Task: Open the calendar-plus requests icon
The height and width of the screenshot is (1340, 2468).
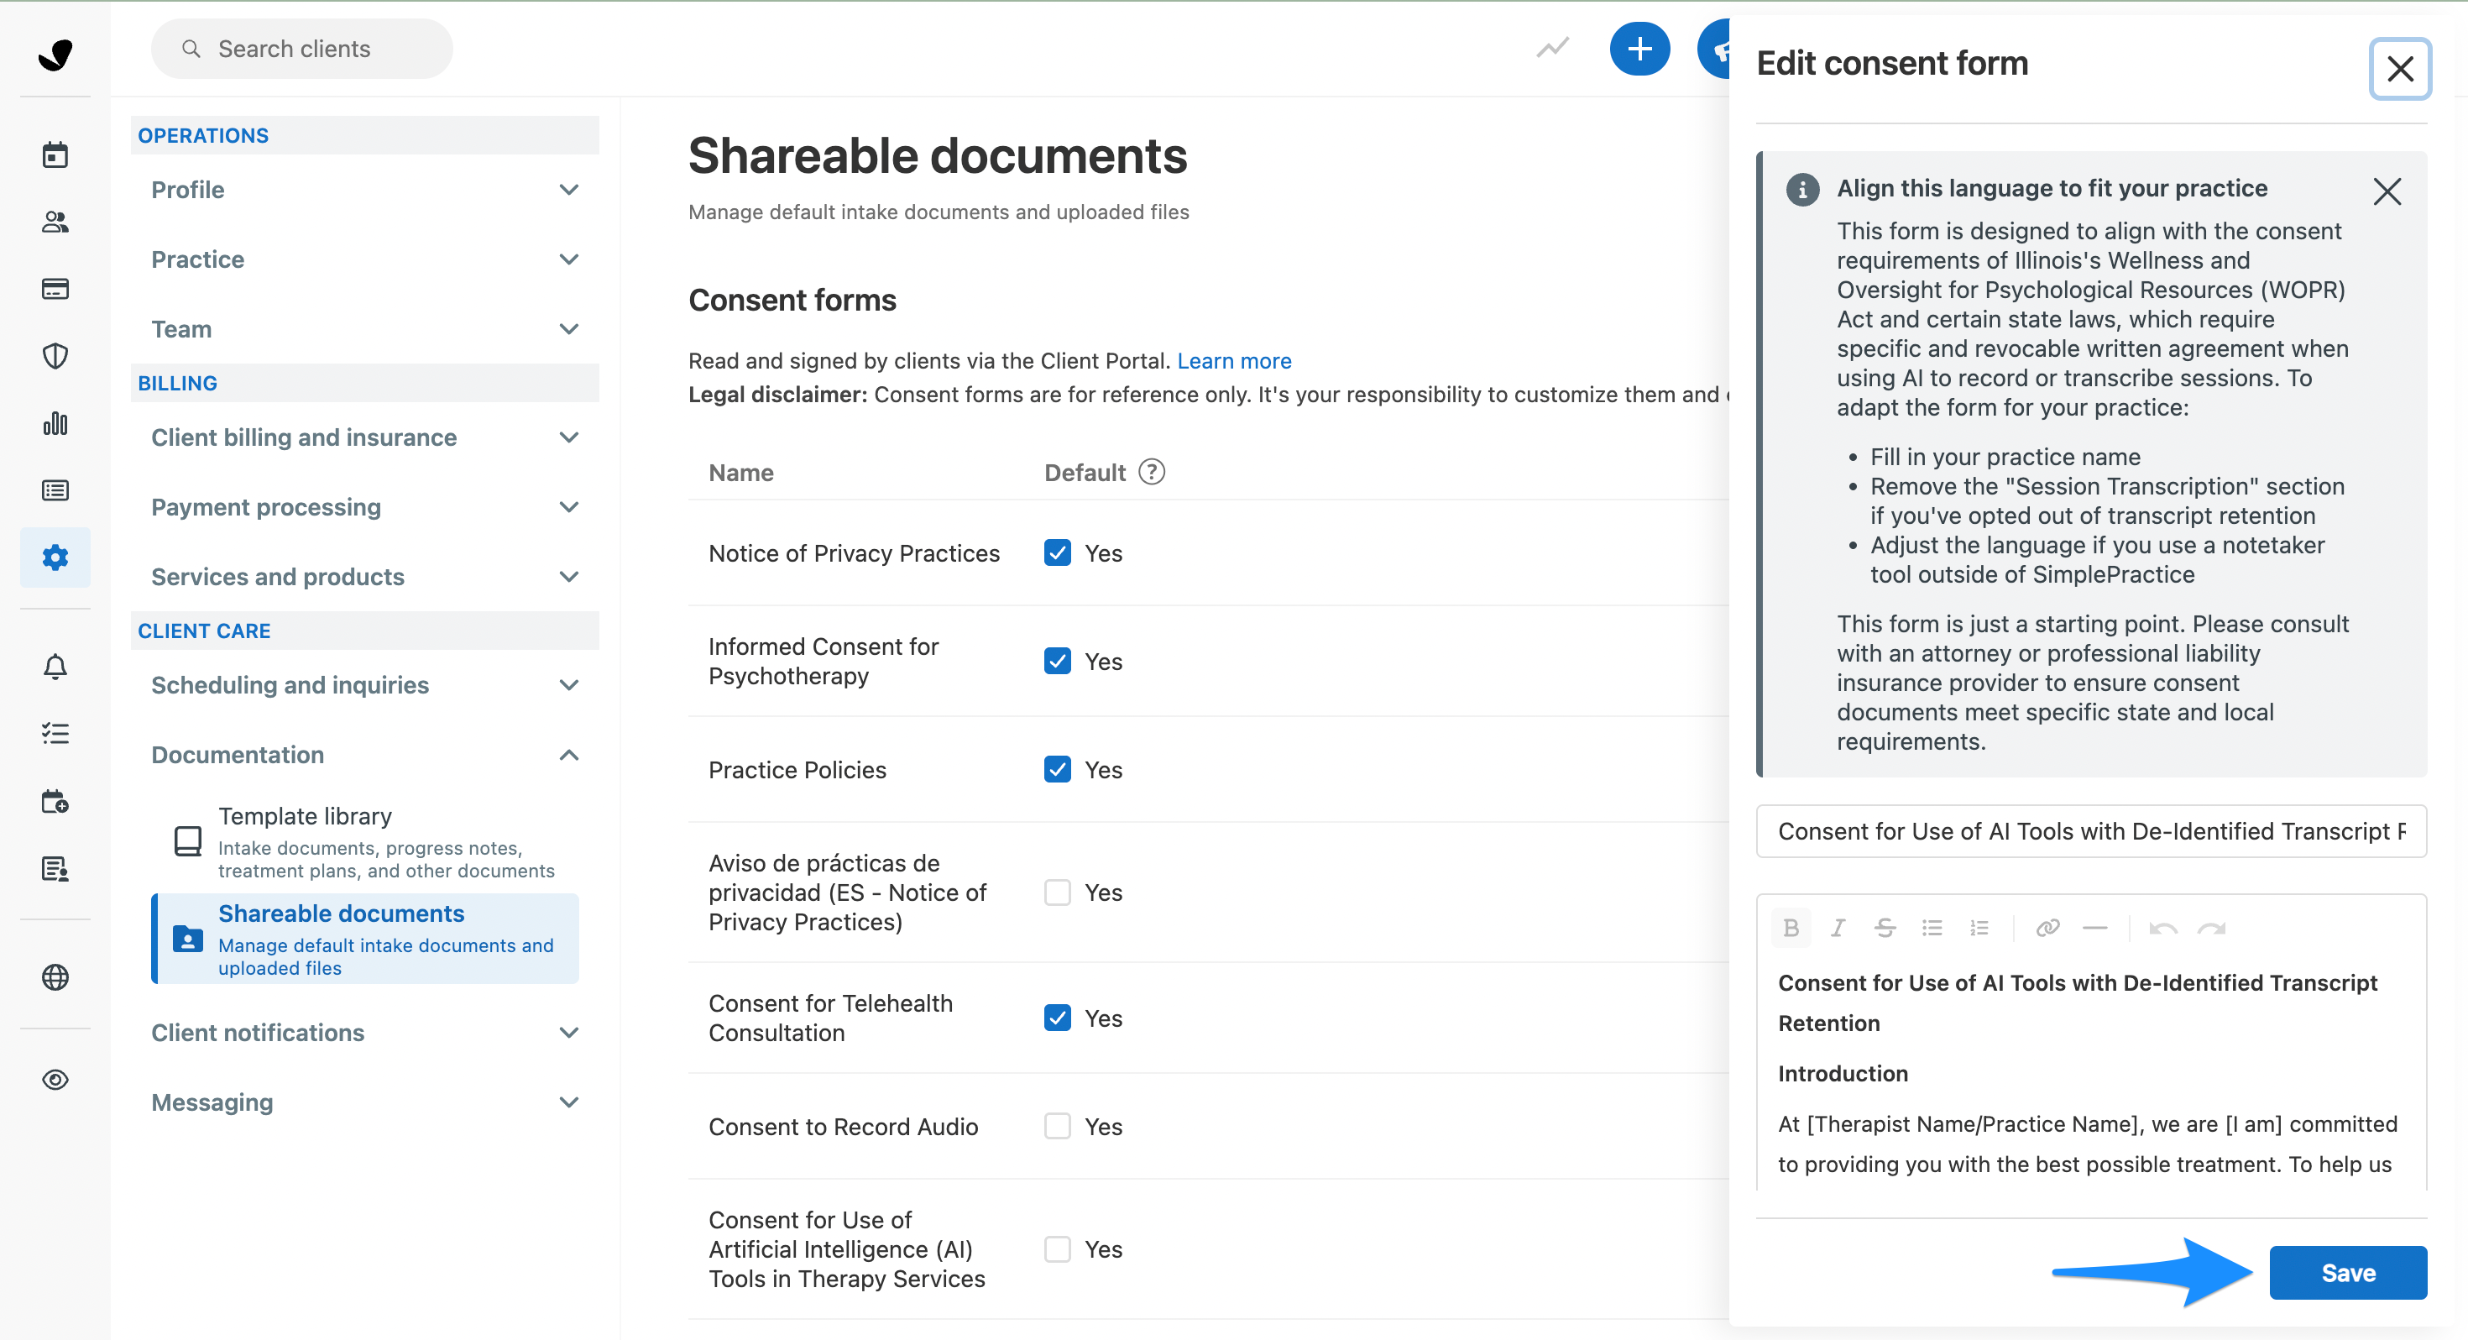Action: pyautogui.click(x=55, y=801)
